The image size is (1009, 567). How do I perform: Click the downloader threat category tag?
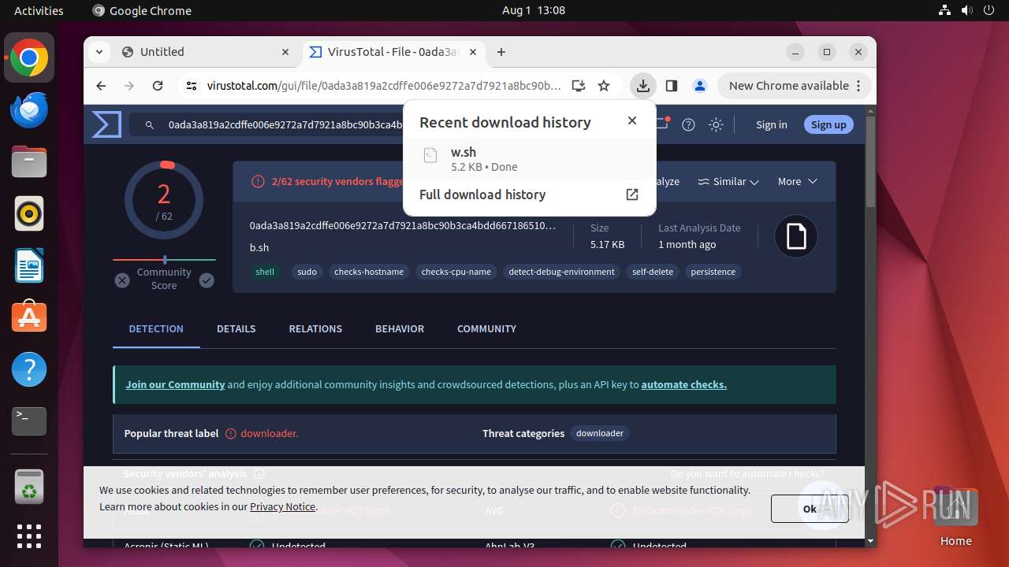[x=600, y=433]
